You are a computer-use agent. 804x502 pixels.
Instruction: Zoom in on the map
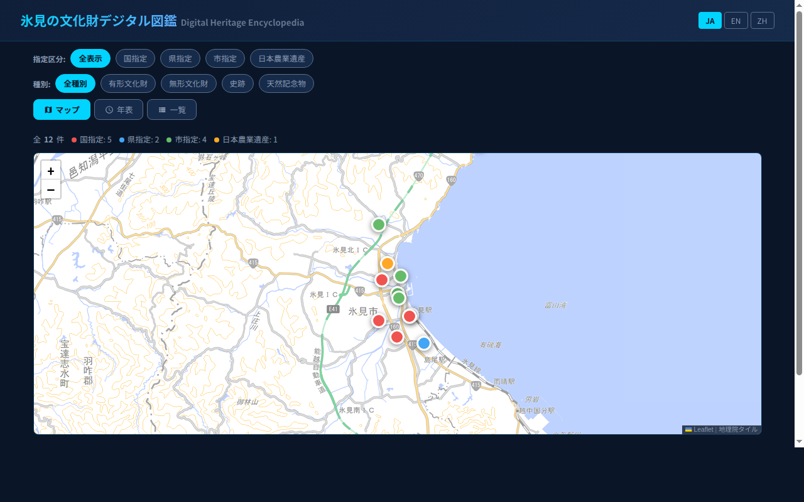coord(51,171)
